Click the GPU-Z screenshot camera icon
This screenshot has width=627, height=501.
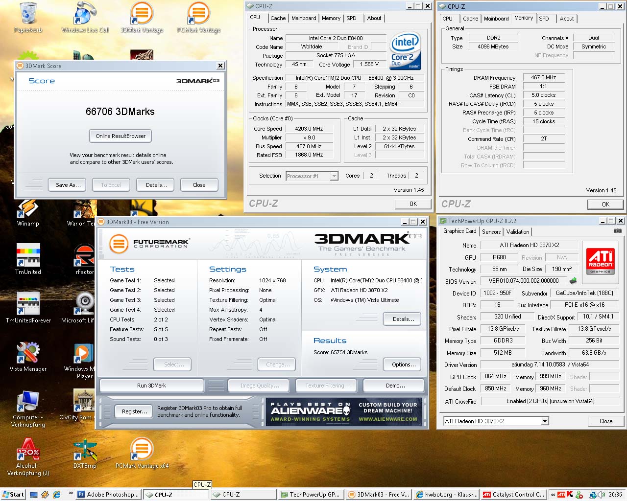(x=618, y=230)
